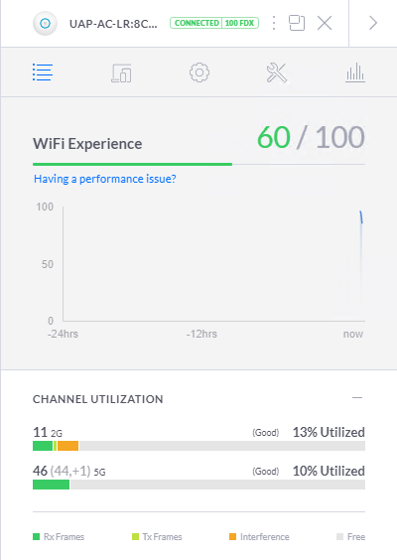Click the orange Interference legend swatch
Image resolution: width=397 pixels, height=560 pixels.
pyautogui.click(x=233, y=537)
